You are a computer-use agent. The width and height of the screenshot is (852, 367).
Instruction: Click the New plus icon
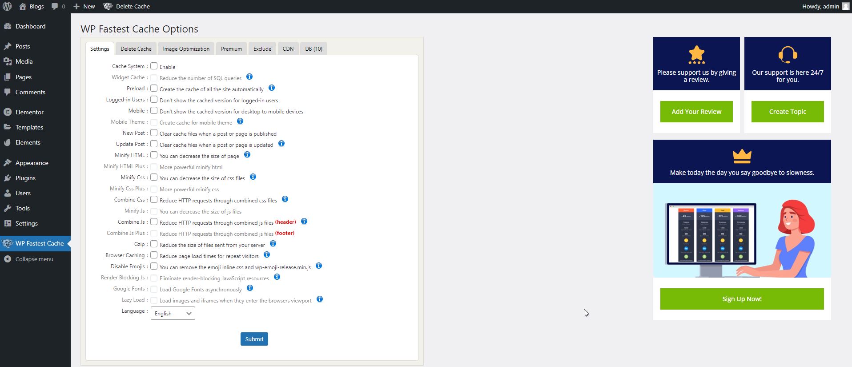[x=76, y=6]
